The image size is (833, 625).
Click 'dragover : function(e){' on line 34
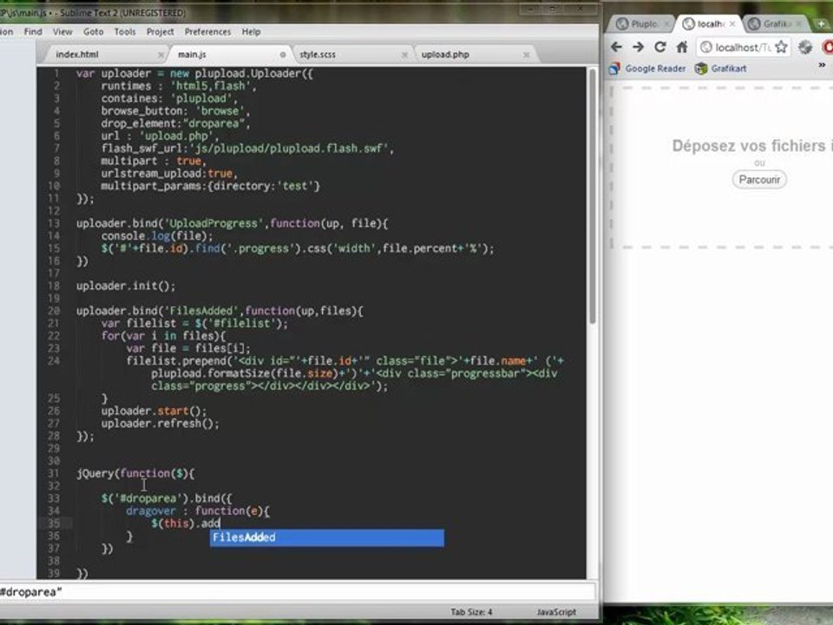[198, 511]
